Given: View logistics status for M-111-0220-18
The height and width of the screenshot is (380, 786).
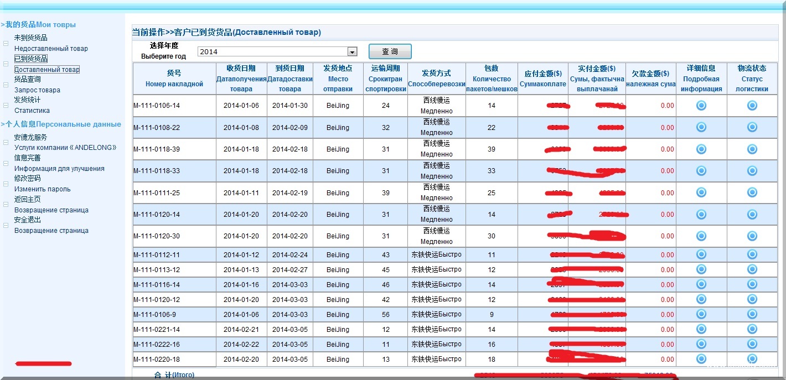Looking at the screenshot, I should [x=752, y=359].
